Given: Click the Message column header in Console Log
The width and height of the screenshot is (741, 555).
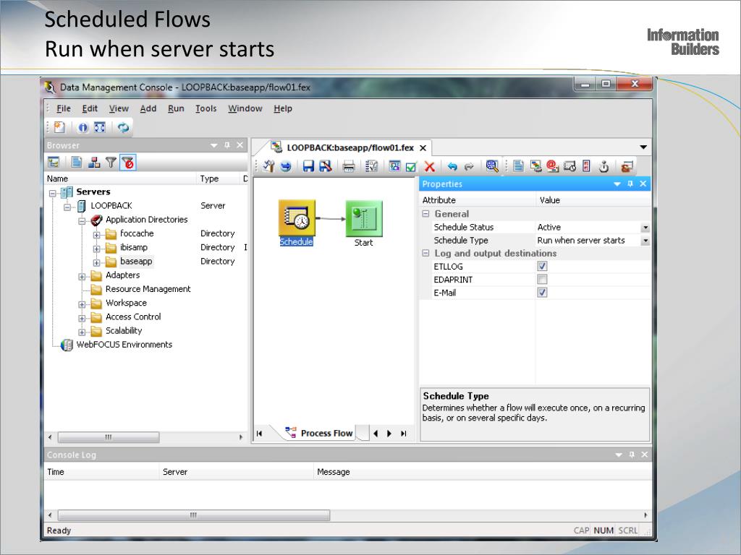Looking at the screenshot, I should [483, 472].
